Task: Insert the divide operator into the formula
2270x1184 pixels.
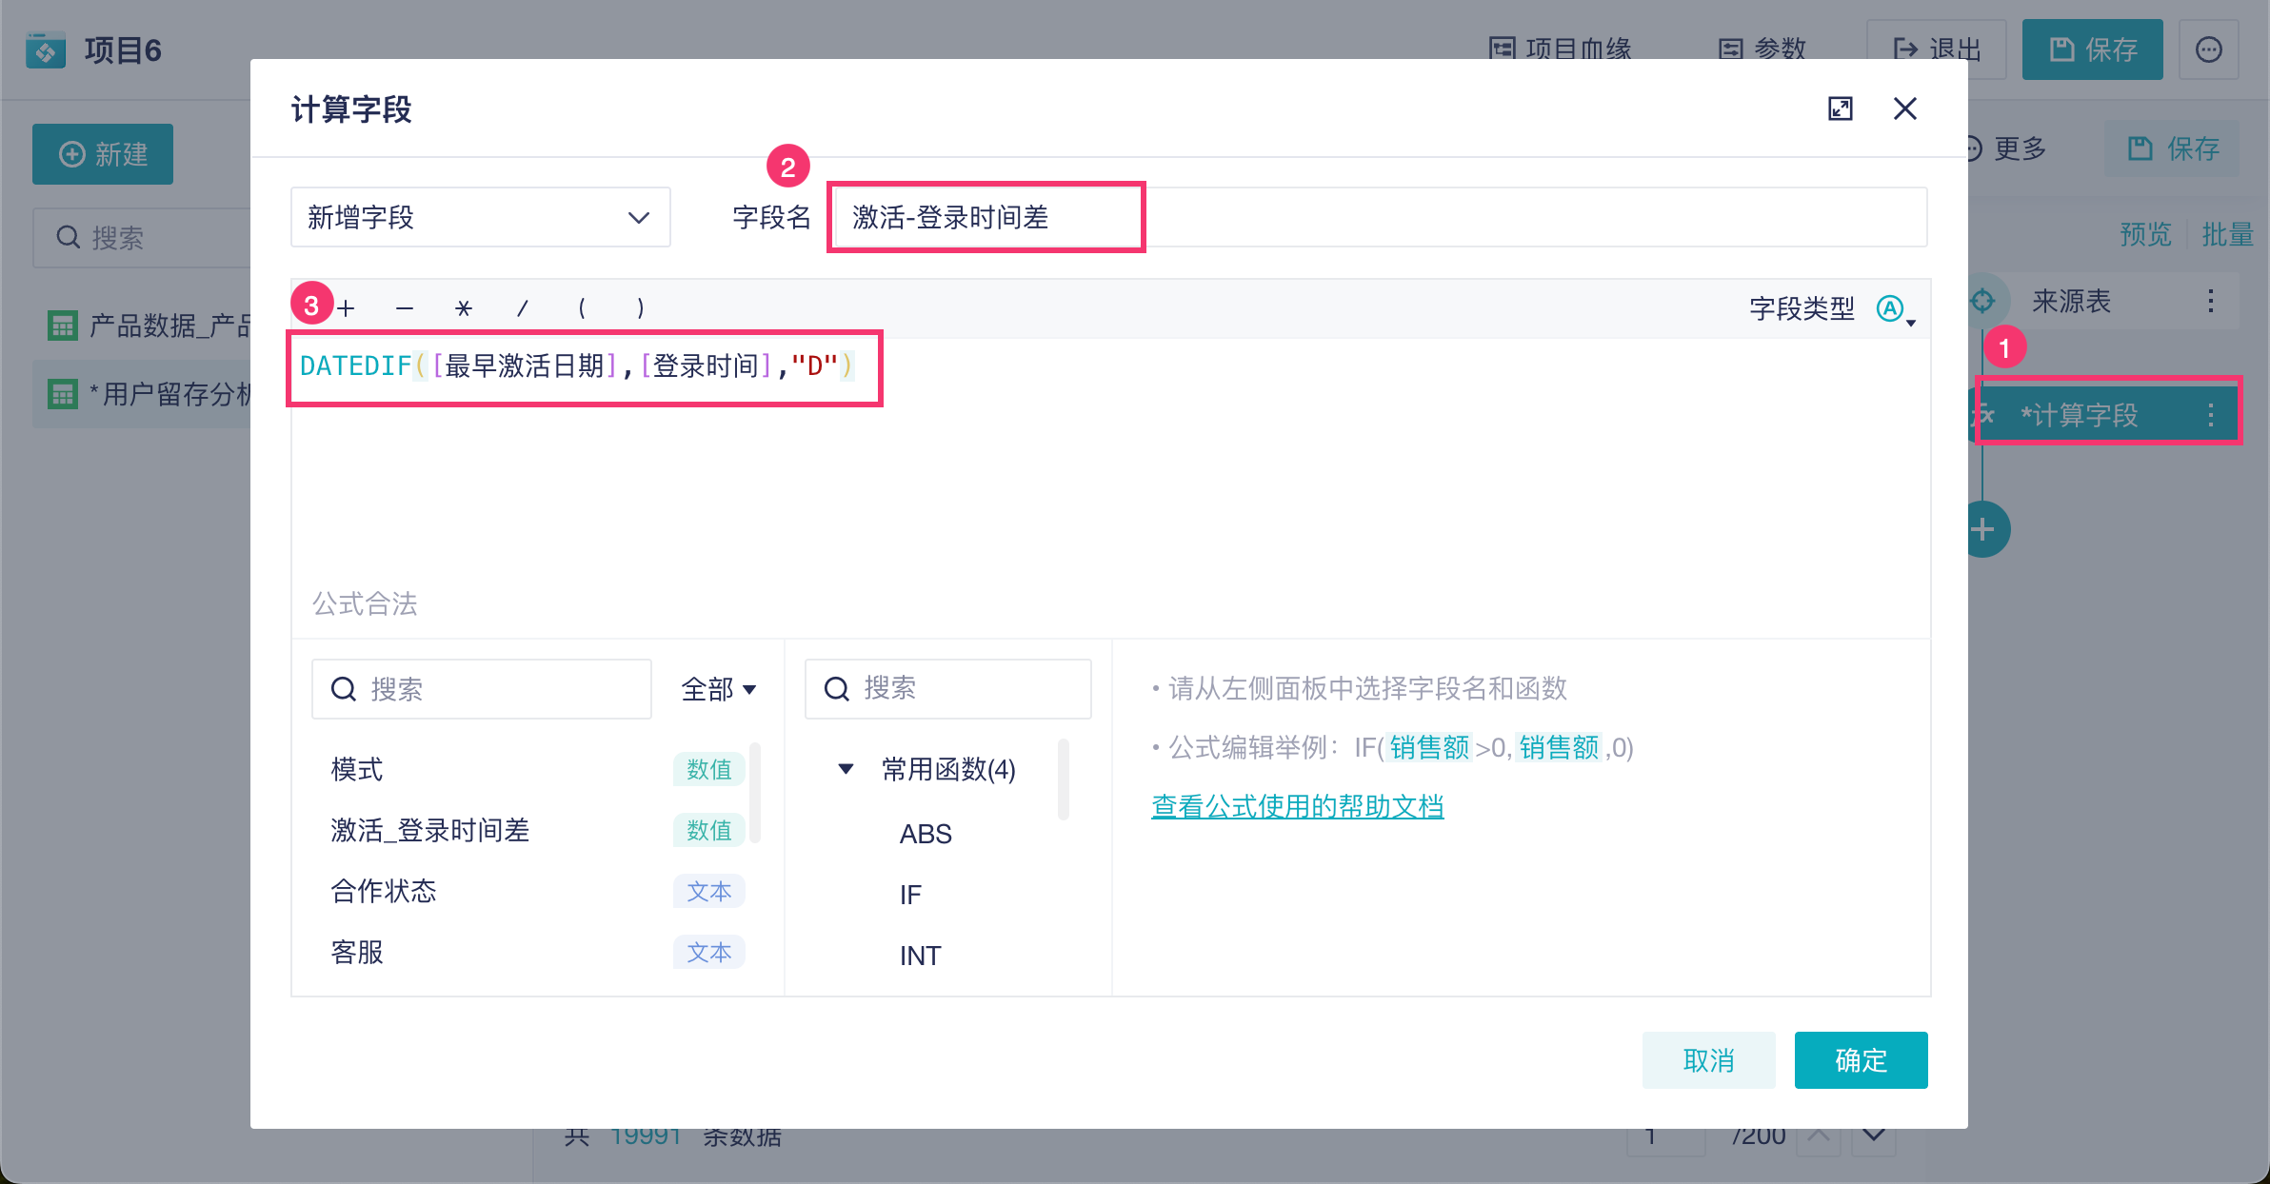Action: [523, 307]
